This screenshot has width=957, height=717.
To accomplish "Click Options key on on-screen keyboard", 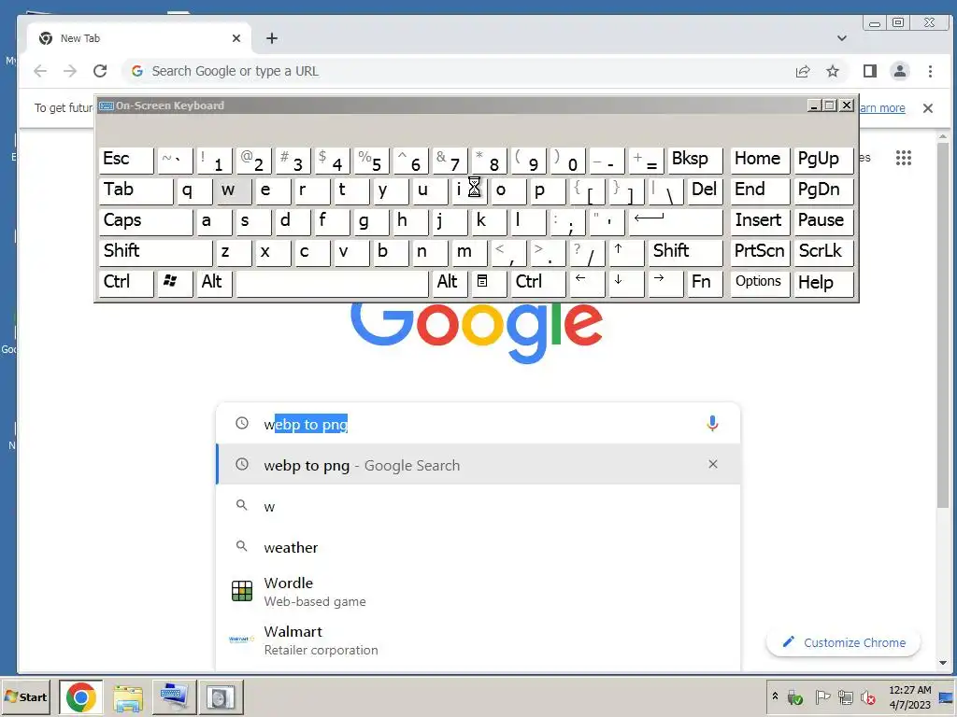I will [x=759, y=282].
